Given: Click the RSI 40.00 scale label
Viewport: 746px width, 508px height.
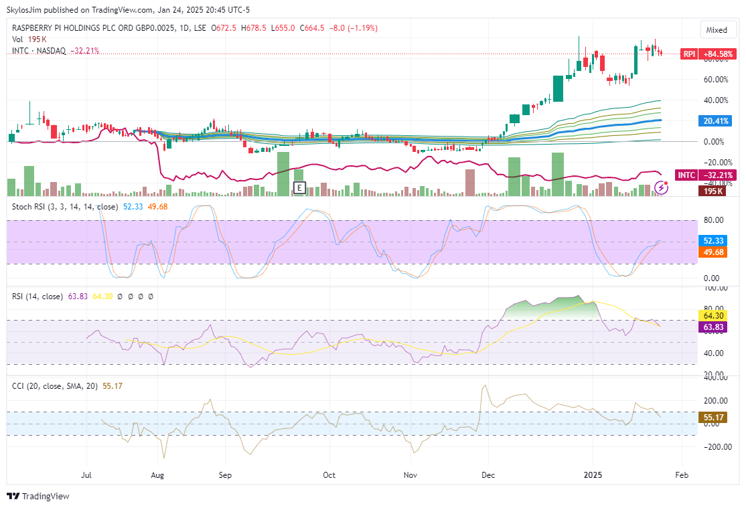Looking at the screenshot, I should coord(714,353).
